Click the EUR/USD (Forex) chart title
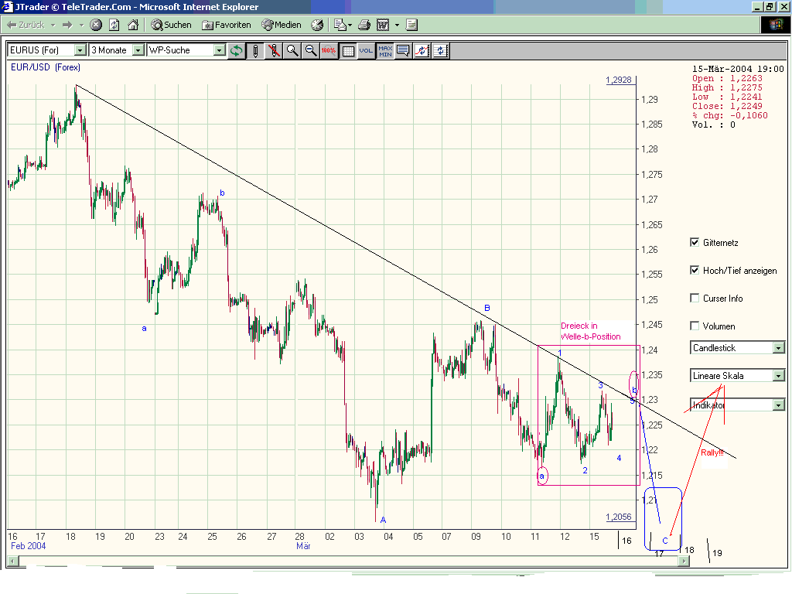This screenshot has height=594, width=792. (x=46, y=67)
